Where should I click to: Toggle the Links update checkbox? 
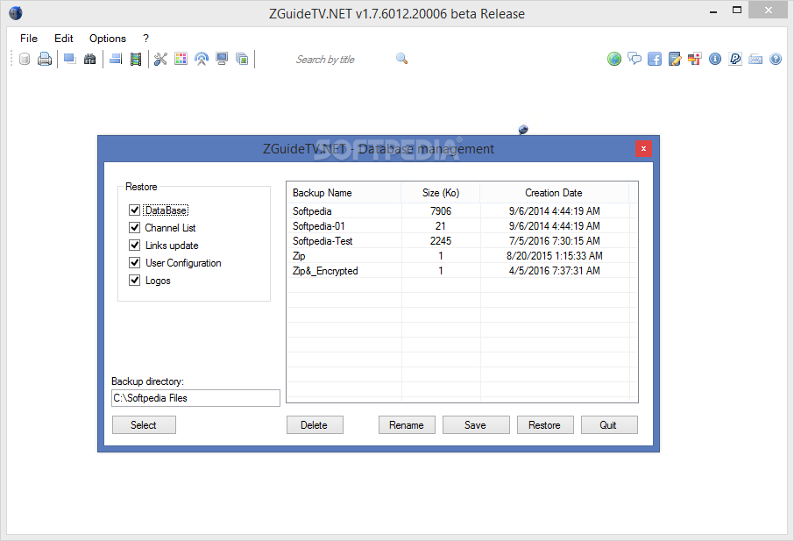[134, 246]
